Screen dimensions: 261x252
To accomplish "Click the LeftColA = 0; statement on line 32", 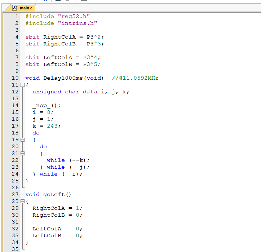I will click(x=57, y=229).
